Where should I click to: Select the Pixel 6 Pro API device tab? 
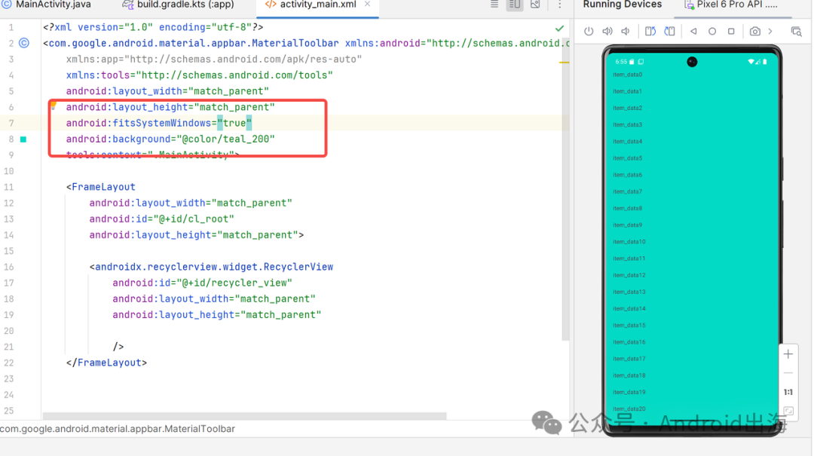pyautogui.click(x=731, y=5)
